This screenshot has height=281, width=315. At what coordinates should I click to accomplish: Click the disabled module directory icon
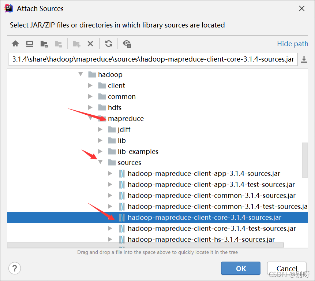59,44
